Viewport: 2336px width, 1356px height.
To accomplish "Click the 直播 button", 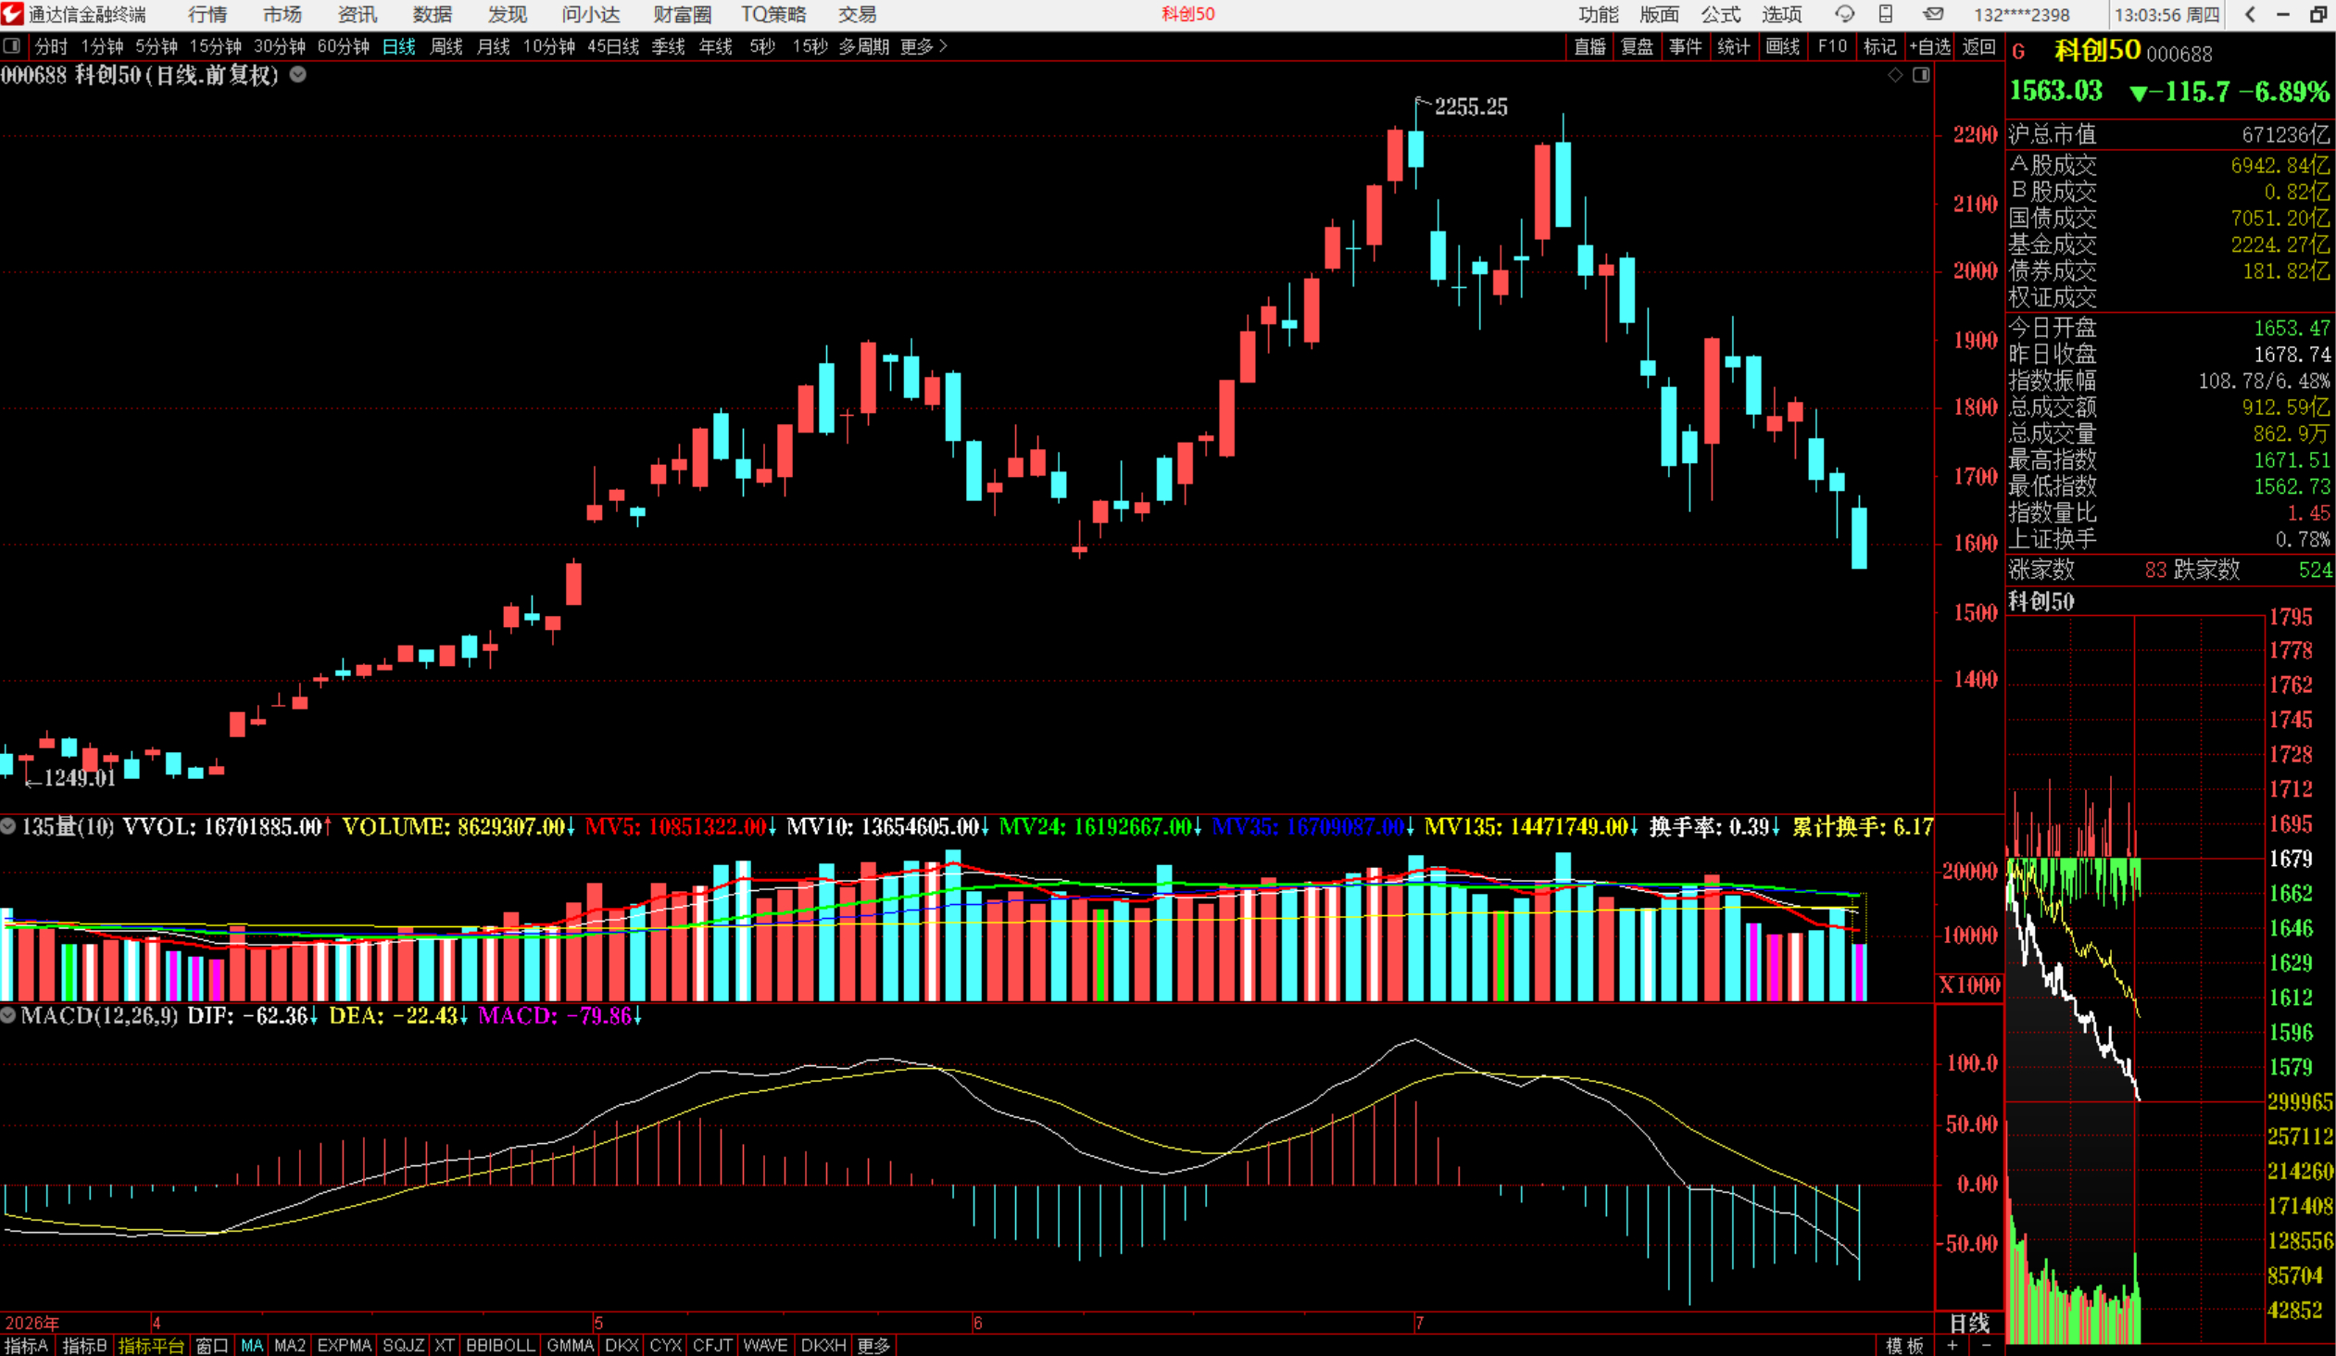I will [x=1589, y=46].
